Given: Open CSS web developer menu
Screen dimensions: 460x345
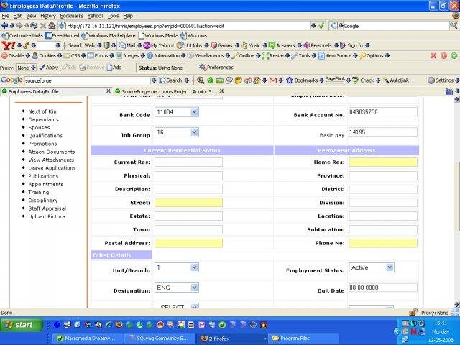Looking at the screenshot, I should [x=72, y=56].
